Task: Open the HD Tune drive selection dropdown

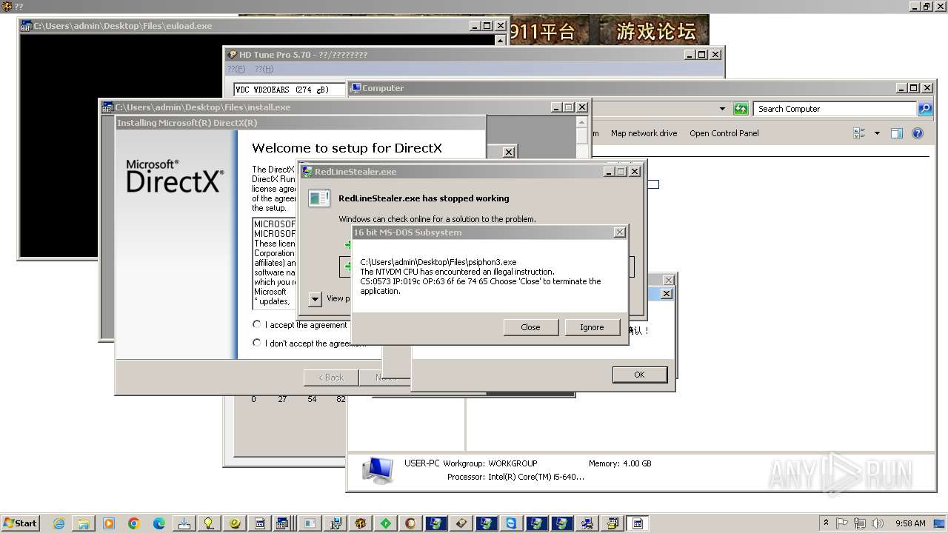Action: click(290, 90)
